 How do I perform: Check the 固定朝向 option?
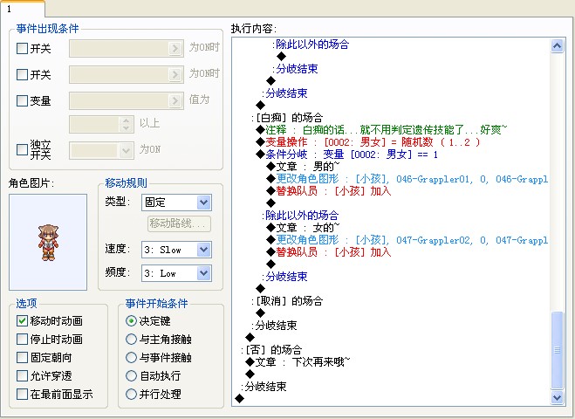[22, 358]
